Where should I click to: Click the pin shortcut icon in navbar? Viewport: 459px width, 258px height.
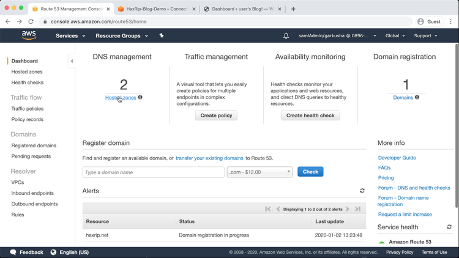(x=162, y=36)
